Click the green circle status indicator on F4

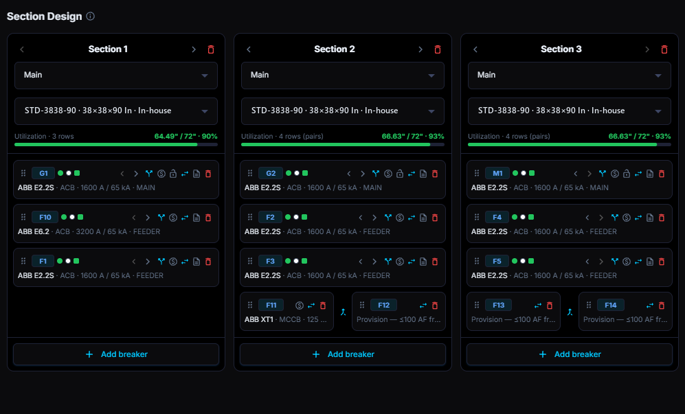click(515, 217)
